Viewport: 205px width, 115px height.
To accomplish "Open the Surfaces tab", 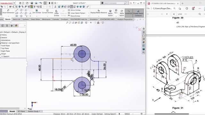I will [x=26, y=19].
